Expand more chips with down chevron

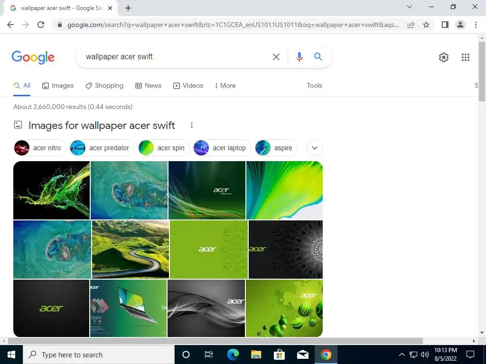pos(314,148)
